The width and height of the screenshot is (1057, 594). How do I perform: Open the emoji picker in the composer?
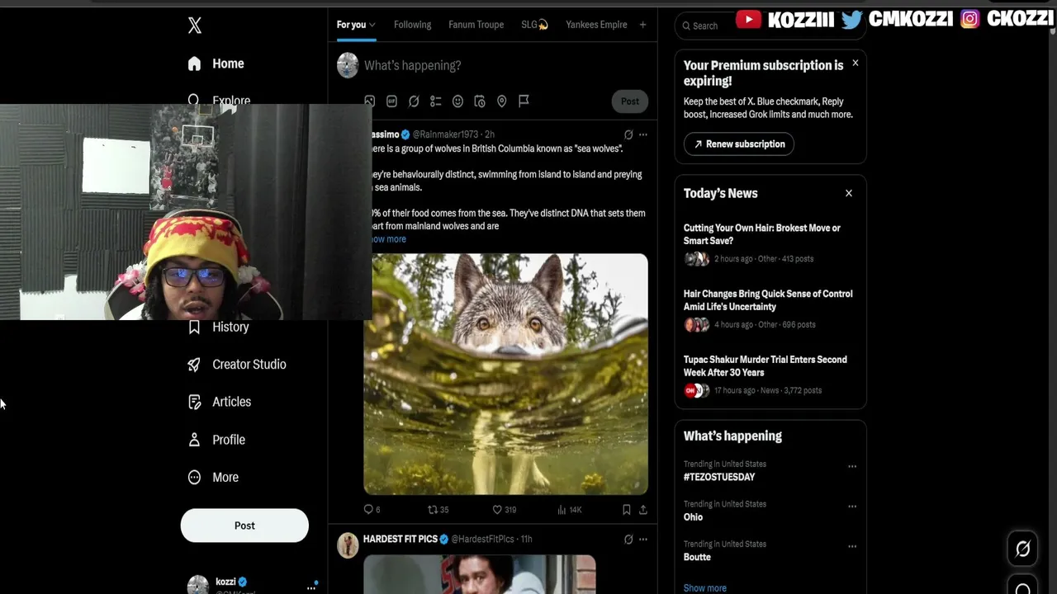pos(457,101)
